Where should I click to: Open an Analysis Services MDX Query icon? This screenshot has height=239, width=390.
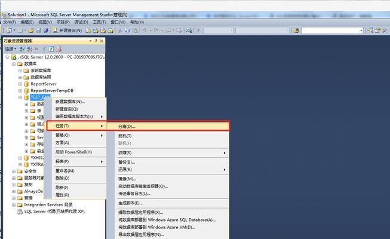tap(96, 30)
